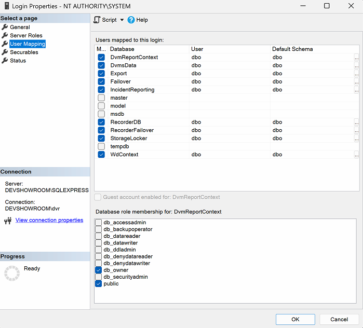Image resolution: width=363 pixels, height=328 pixels.
Task: Open the View connection properties link
Action: [49, 220]
